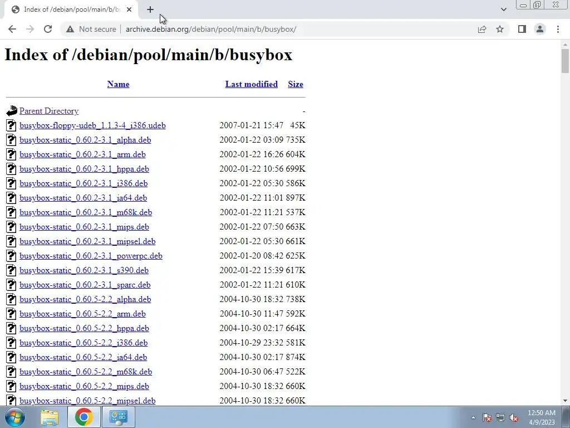570x428 pixels.
Task: Click the scrollbar up arrow
Action: pyautogui.click(x=565, y=45)
